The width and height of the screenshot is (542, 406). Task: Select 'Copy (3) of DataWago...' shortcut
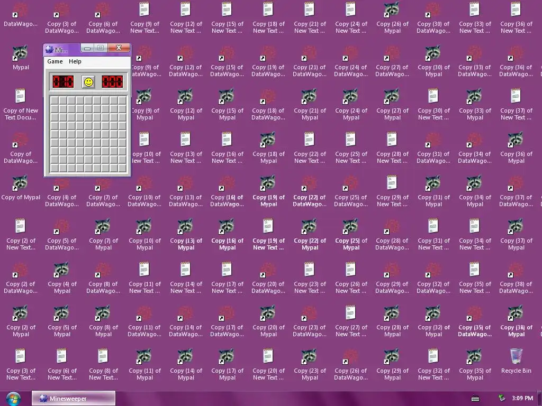click(62, 18)
